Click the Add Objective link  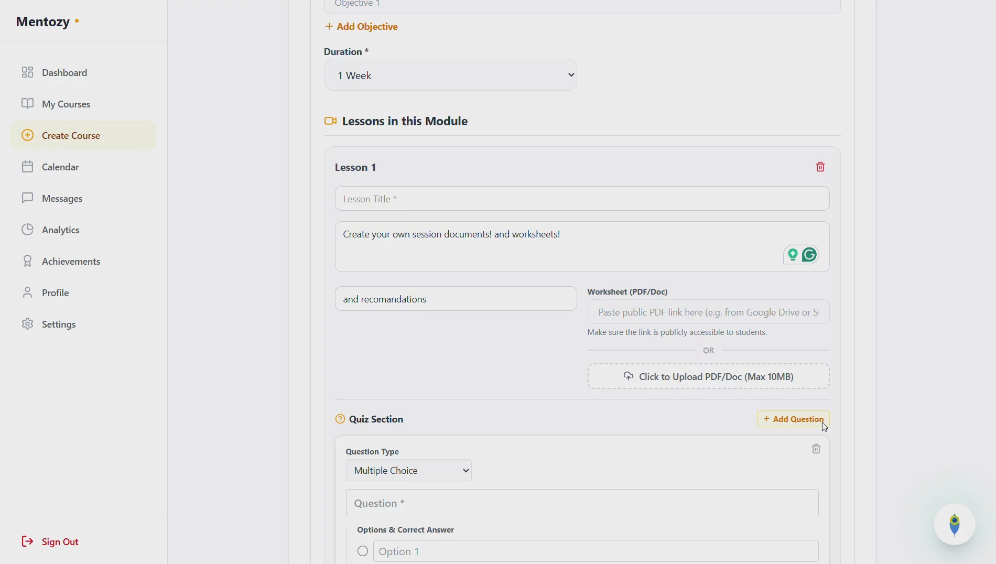click(362, 26)
